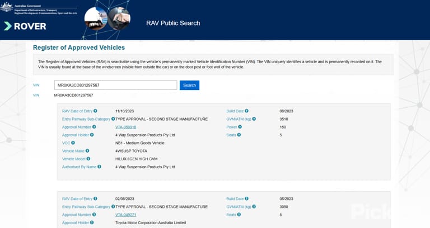Open help icon for first RAV Date of Entry
This screenshot has width=430, height=228.
click(x=95, y=111)
